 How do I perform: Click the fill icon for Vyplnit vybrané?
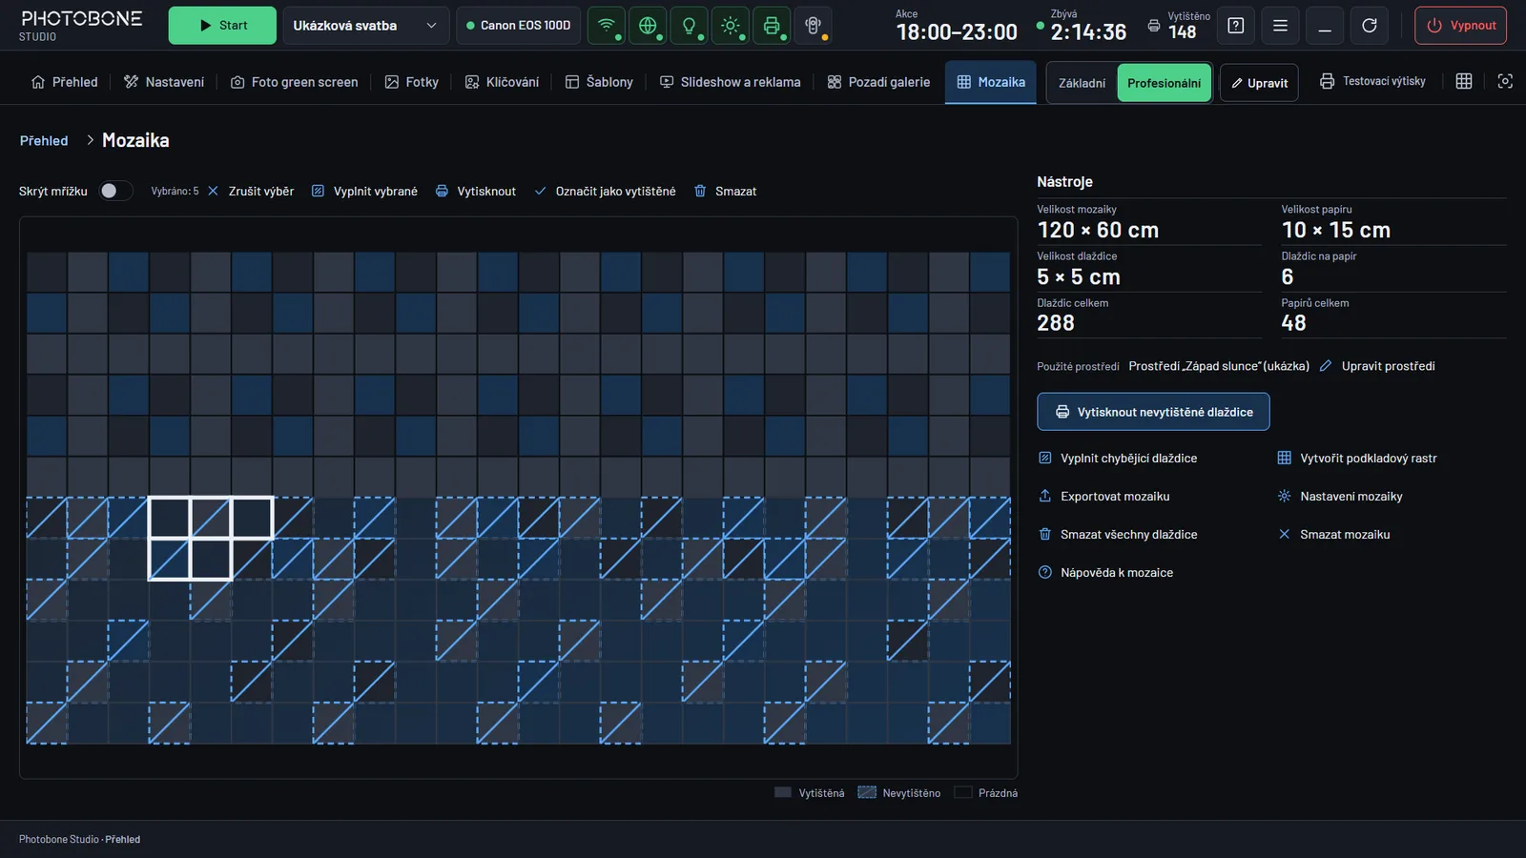tap(318, 191)
